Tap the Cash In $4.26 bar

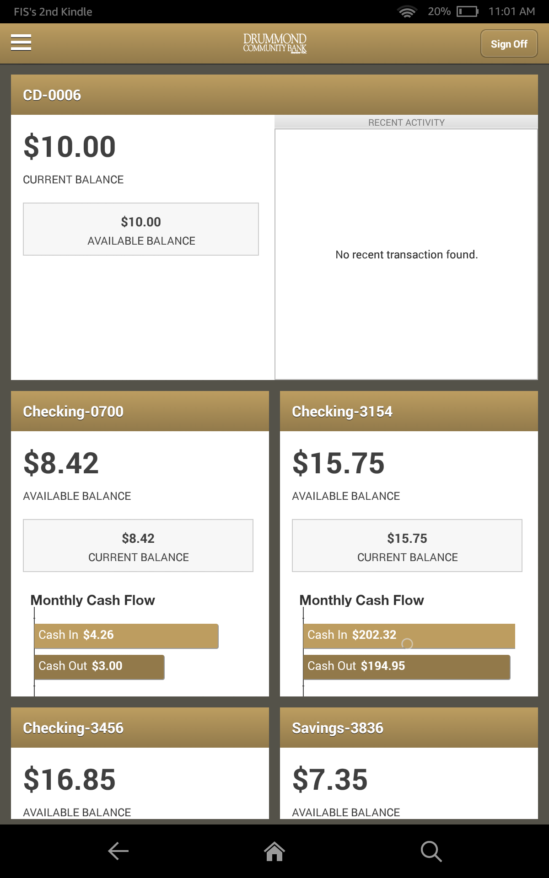(126, 636)
